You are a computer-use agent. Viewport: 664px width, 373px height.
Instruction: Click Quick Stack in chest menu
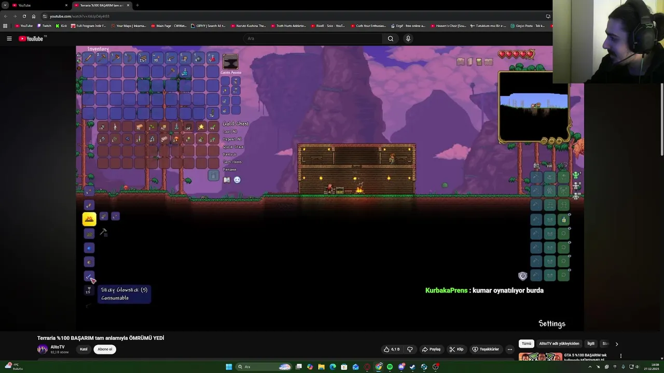pyautogui.click(x=233, y=147)
